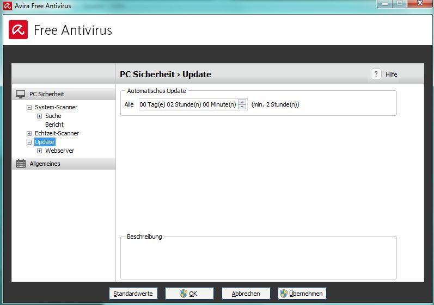Viewport: 434px width, 305px height.
Task: Select the Webserver tree item
Action: 59,151
